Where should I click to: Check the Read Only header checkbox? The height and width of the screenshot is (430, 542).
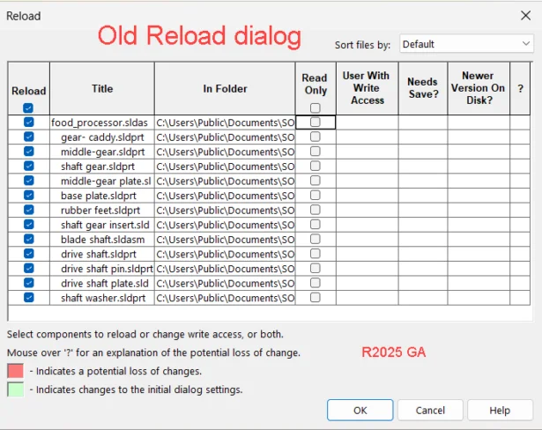tap(316, 107)
